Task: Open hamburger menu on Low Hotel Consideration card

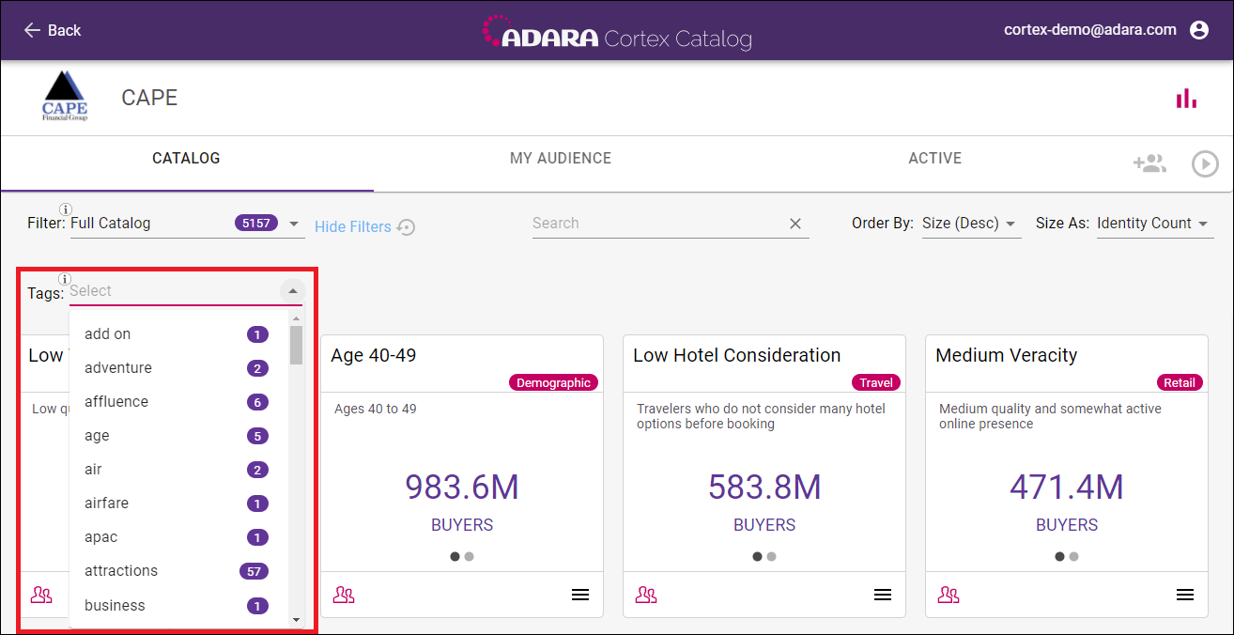Action: click(x=883, y=595)
